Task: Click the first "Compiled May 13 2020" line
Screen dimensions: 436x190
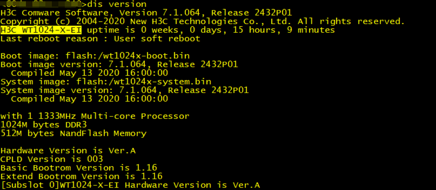Action: [89, 73]
